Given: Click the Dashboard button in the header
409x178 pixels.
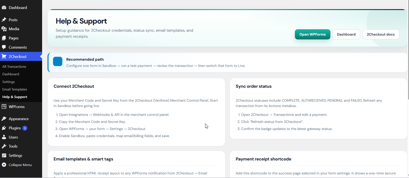Looking at the screenshot, I should coord(346,34).
